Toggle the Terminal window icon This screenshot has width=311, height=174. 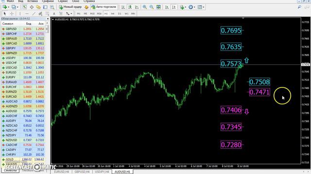[x=45, y=7]
